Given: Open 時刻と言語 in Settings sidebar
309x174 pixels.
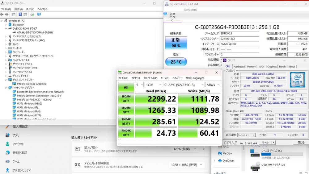Looking at the screenshot, I should point(20,153).
